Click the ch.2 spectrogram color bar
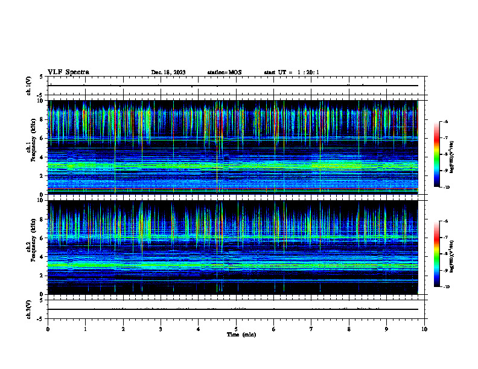 pos(436,254)
